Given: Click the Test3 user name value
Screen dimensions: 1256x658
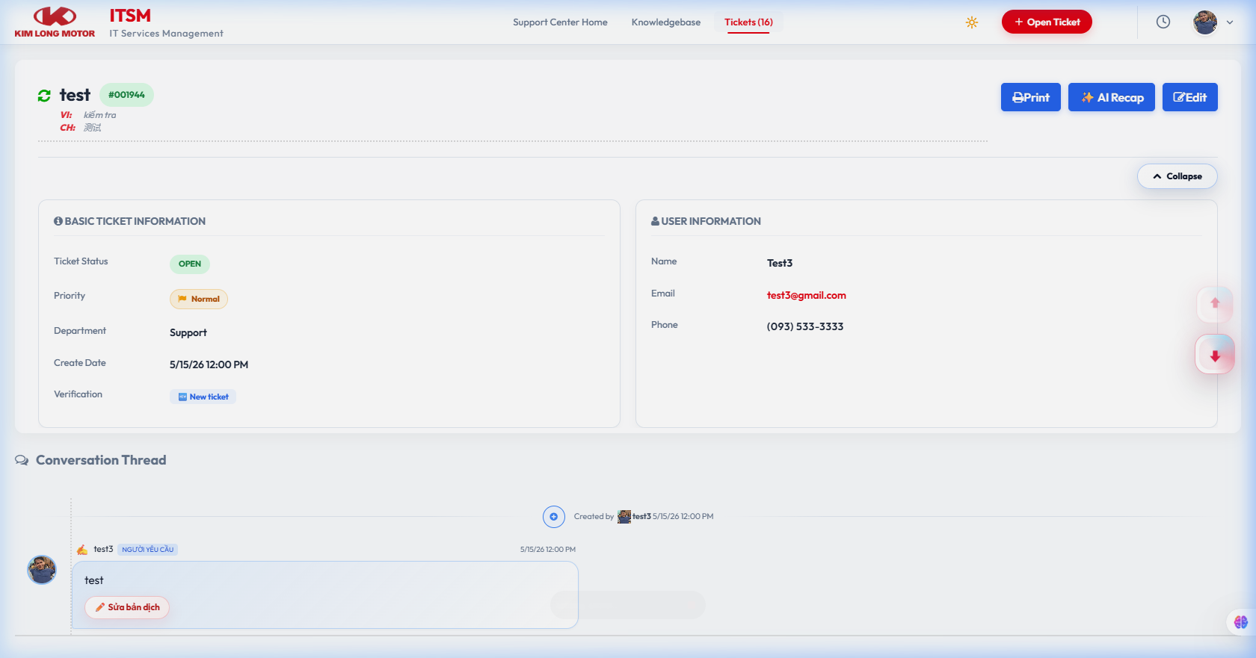Looking at the screenshot, I should tap(780, 263).
